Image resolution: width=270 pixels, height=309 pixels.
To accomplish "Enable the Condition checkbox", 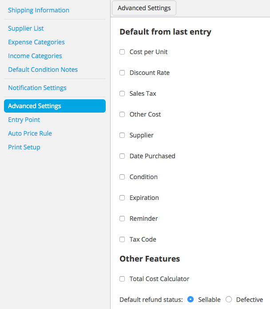I will pos(122,177).
